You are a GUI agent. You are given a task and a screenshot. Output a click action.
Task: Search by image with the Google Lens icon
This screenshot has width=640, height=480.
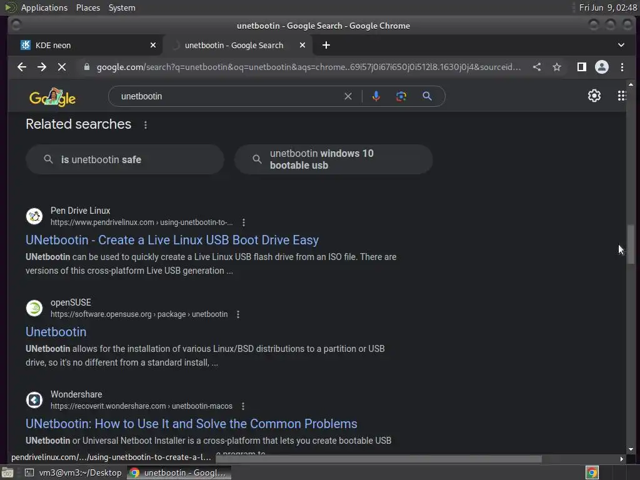[401, 96]
